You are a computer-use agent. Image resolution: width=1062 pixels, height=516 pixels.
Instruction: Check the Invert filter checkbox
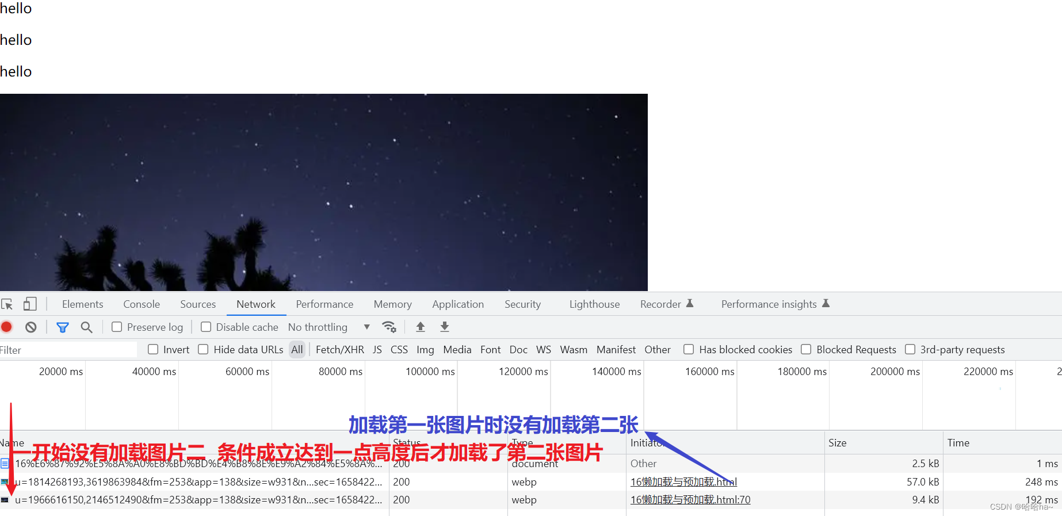pyautogui.click(x=153, y=349)
